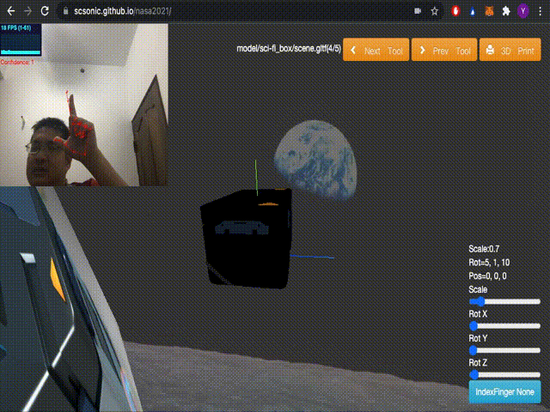Open the Chrome three-dot menu
The image size is (550, 412).
point(540,11)
